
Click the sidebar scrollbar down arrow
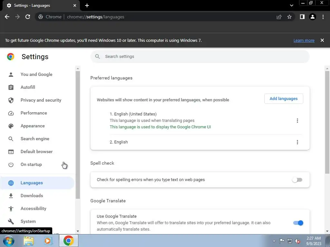[78, 231]
